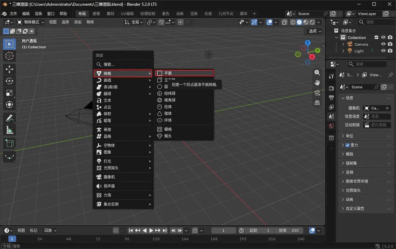396x249 pixels.
Task: Click the pan hand icon in viewport
Action: [317, 82]
